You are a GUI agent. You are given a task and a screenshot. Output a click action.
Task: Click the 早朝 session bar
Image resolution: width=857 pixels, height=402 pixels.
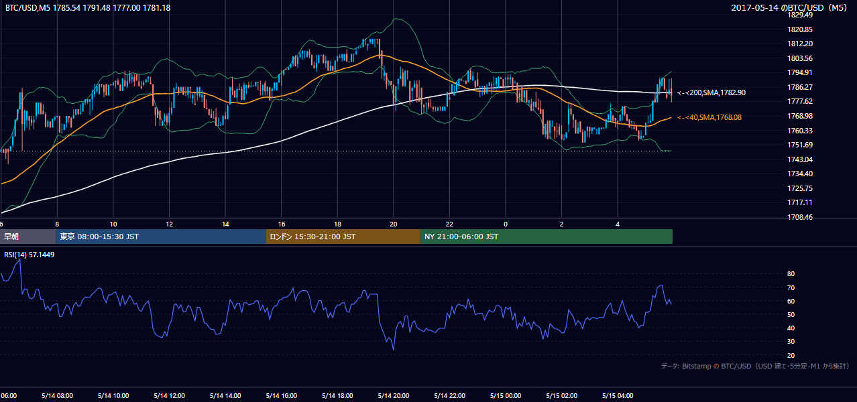[x=27, y=237]
